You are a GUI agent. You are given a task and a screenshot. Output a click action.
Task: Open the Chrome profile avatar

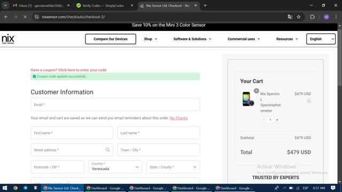[327, 17]
